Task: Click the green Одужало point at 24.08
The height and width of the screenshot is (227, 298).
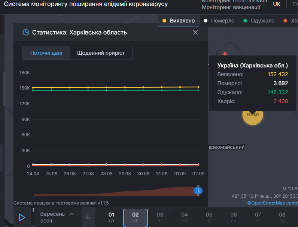Action: pyautogui.click(x=33, y=91)
